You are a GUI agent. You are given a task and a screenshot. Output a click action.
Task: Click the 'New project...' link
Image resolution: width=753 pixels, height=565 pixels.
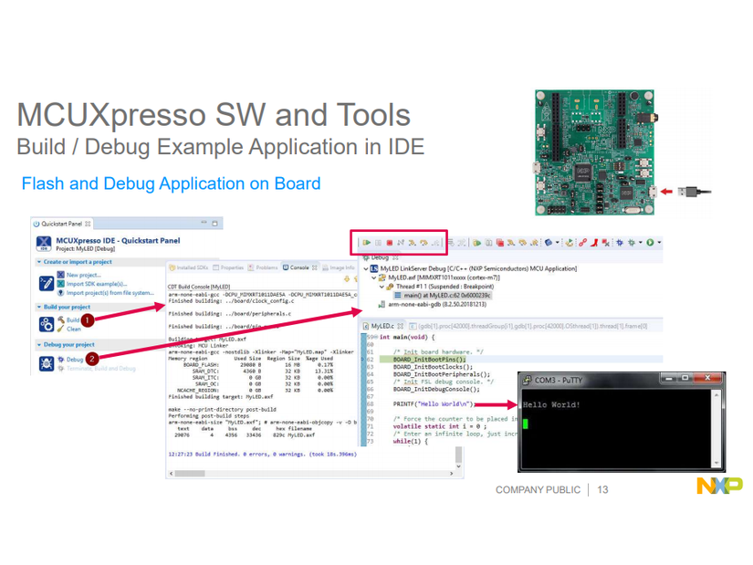click(x=84, y=276)
